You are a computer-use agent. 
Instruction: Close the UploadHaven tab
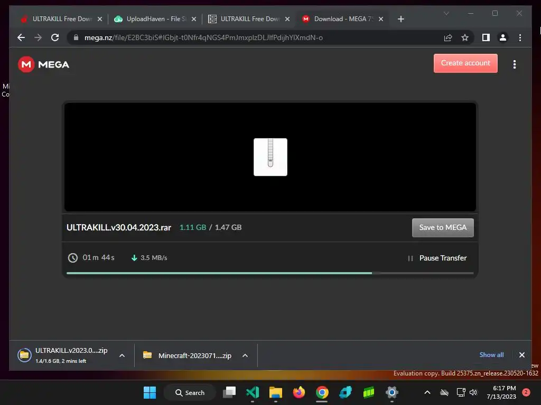[x=194, y=19]
